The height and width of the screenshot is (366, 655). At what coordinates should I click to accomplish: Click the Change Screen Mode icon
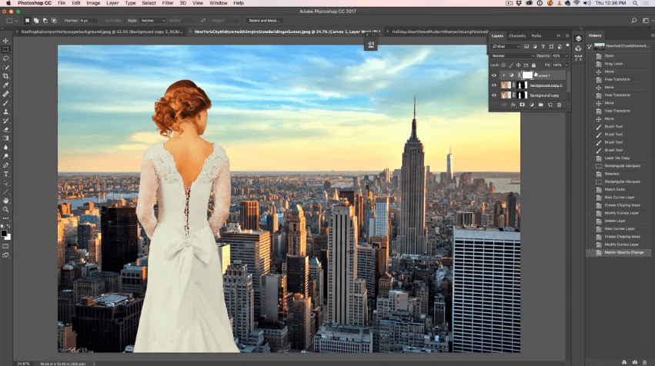pyautogui.click(x=6, y=255)
